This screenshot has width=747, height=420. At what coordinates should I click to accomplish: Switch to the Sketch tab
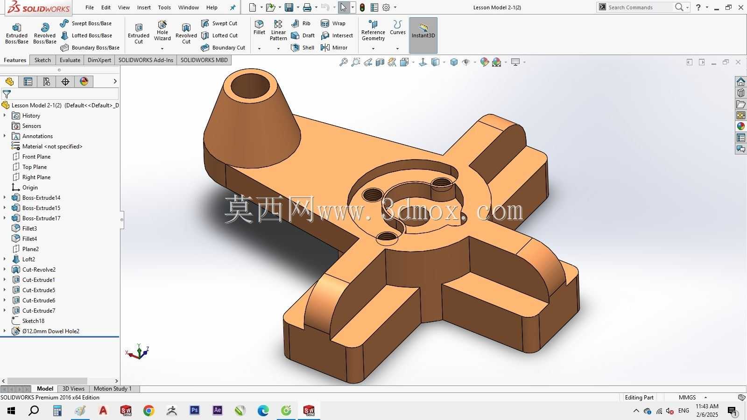[42, 60]
